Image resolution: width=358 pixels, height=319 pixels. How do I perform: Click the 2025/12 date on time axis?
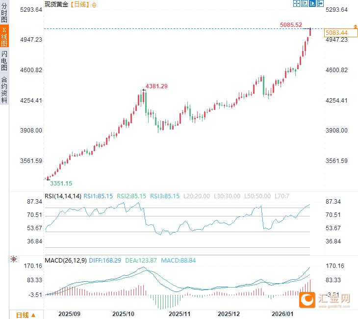[229, 314]
